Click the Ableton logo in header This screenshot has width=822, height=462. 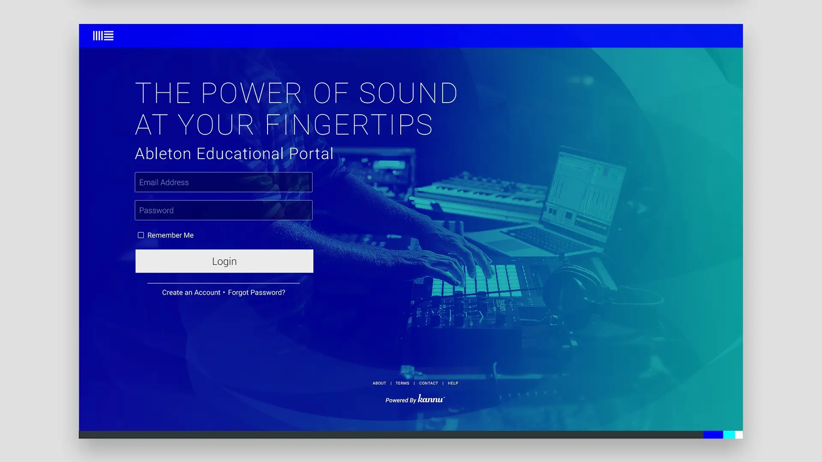103,36
